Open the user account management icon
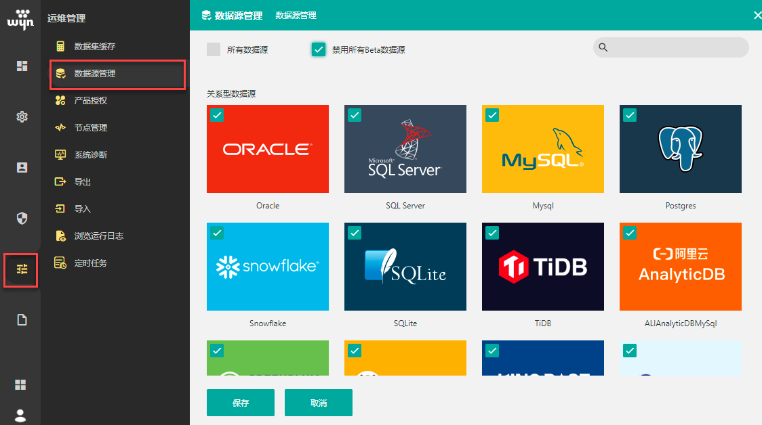 click(22, 168)
